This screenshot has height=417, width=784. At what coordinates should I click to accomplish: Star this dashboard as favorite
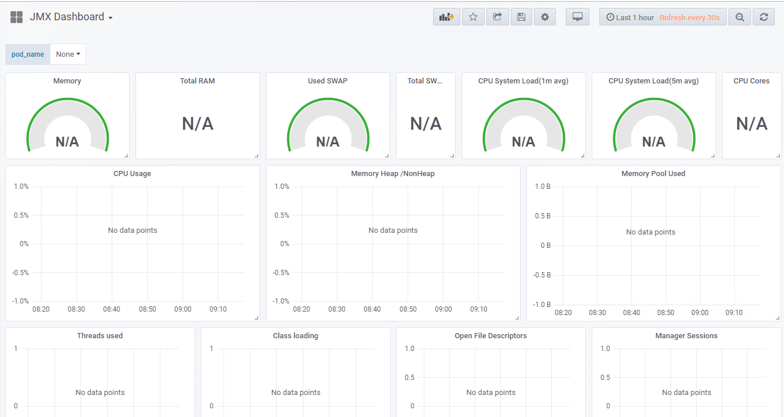[x=473, y=17]
